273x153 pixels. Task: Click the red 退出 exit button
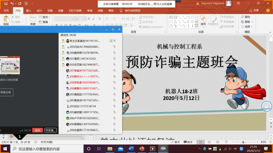(x=38, y=130)
